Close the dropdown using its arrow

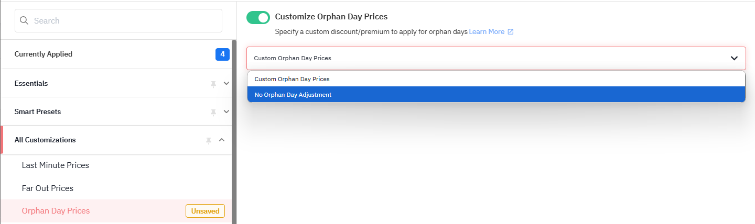[x=734, y=58]
